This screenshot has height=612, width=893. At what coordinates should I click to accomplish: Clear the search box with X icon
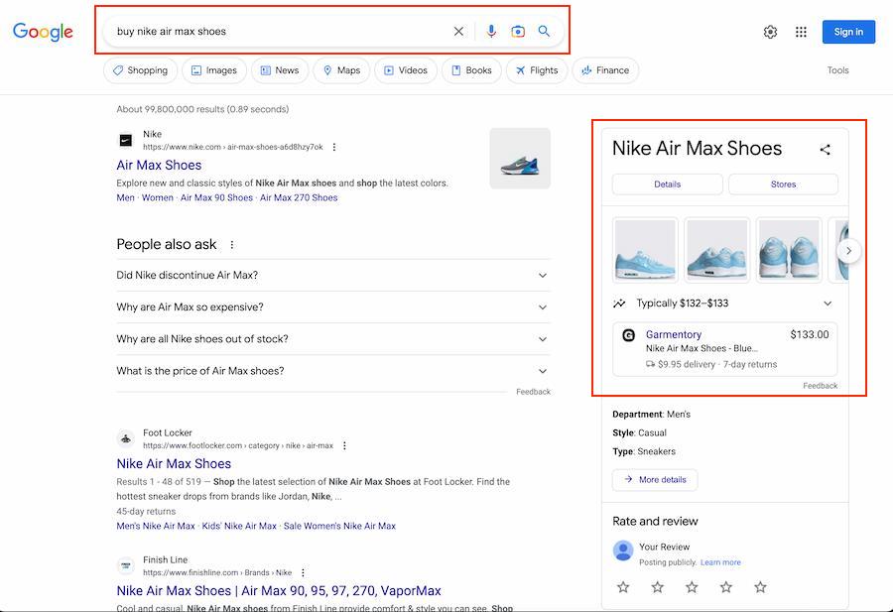[x=458, y=32]
